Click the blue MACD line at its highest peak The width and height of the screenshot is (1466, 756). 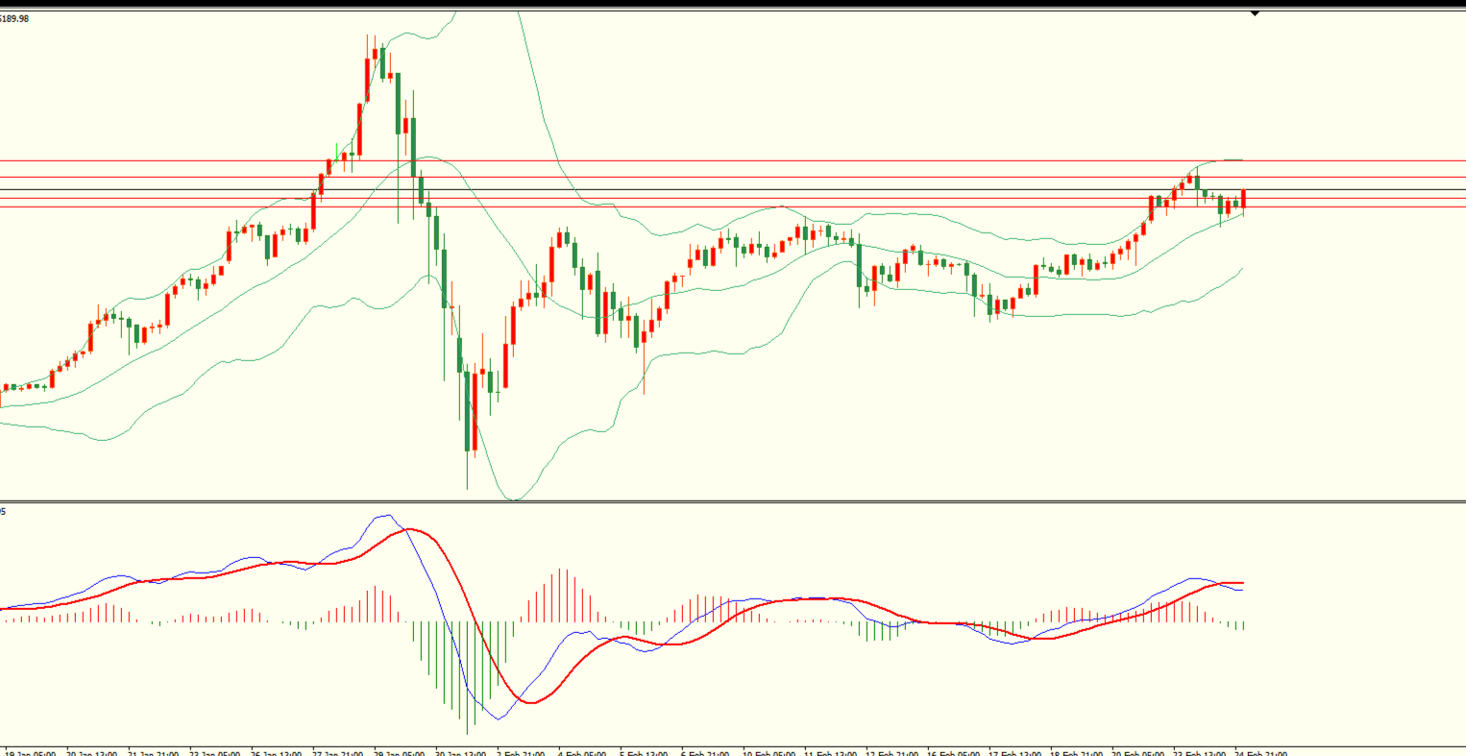pyautogui.click(x=384, y=516)
